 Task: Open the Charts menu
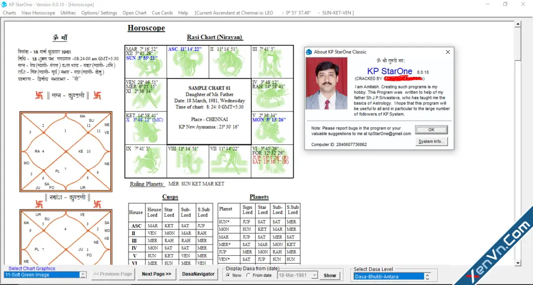pos(9,13)
